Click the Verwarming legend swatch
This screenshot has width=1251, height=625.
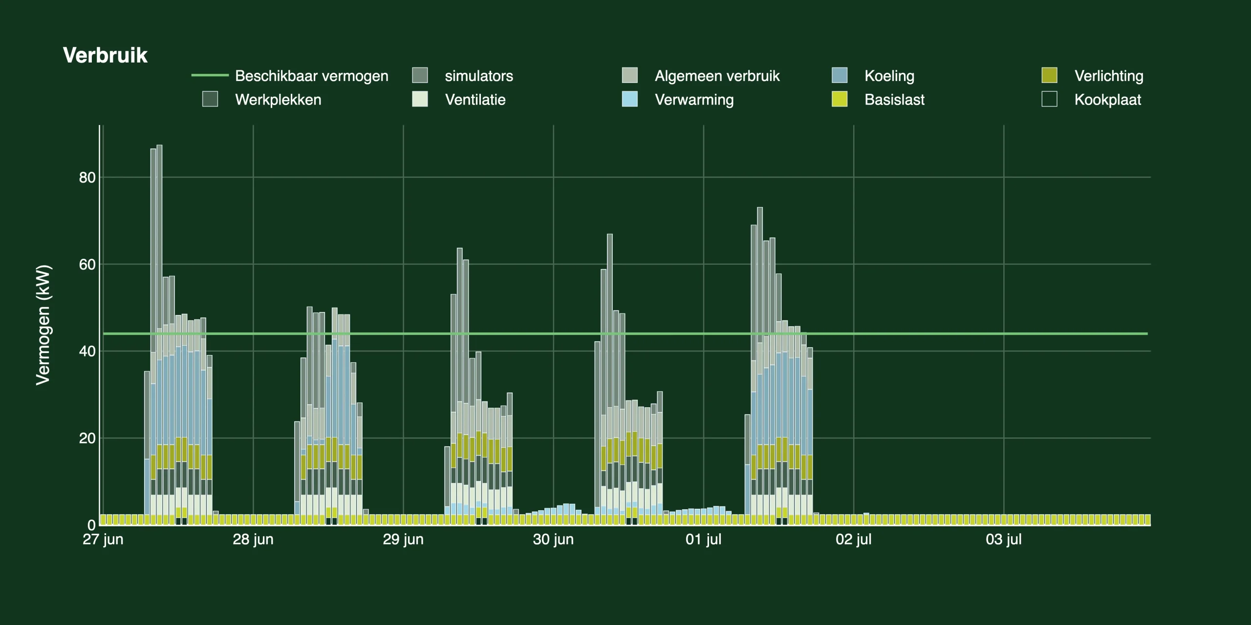pos(629,99)
